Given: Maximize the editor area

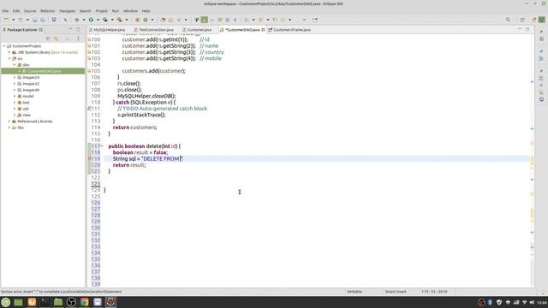Looking at the screenshot, I should [527, 29].
